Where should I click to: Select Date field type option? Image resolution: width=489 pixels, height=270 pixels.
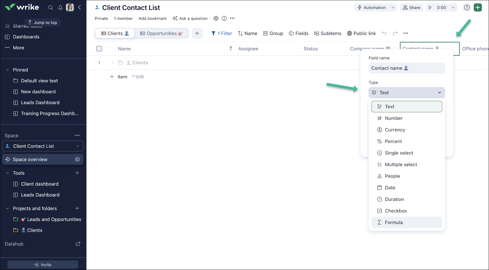tap(407, 188)
